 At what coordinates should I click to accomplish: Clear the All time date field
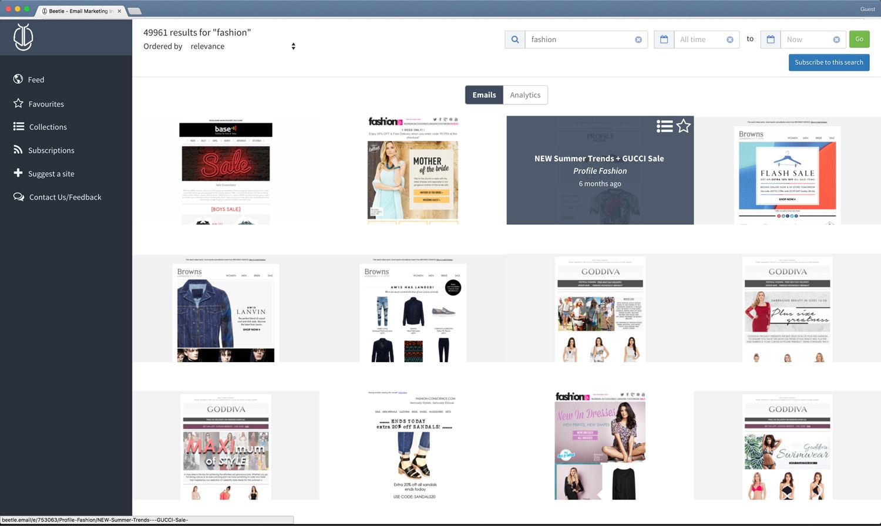coord(730,39)
